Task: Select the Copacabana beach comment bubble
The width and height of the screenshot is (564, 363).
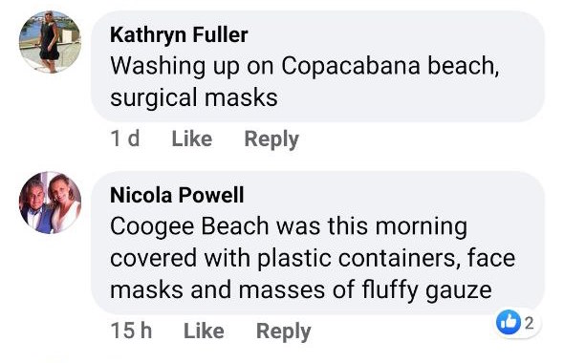Action: coord(318,67)
